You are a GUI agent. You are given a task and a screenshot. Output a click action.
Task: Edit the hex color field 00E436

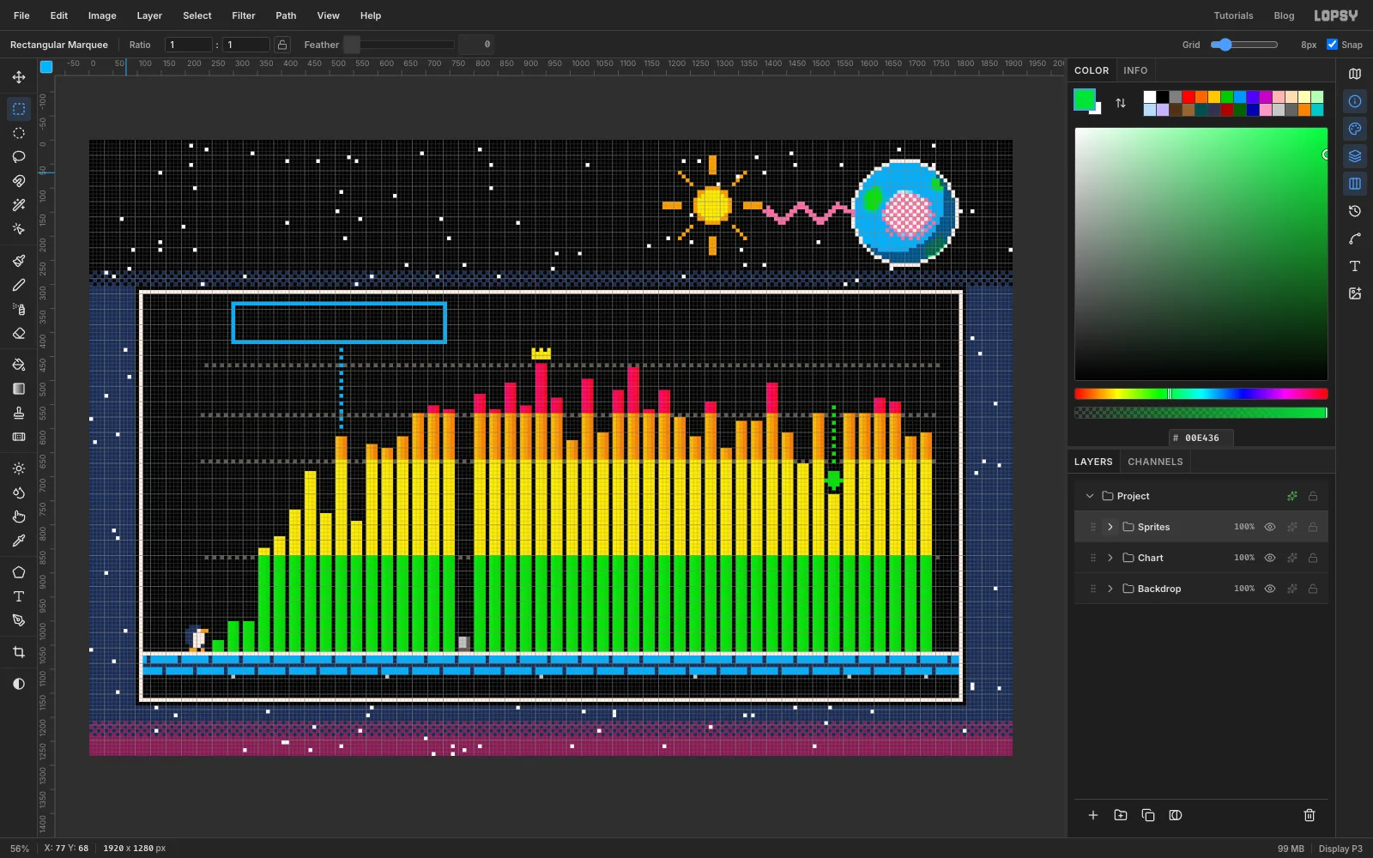pyautogui.click(x=1201, y=438)
